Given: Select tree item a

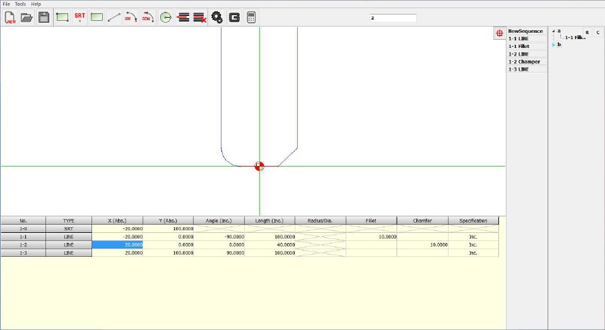Looking at the screenshot, I should pos(559,31).
